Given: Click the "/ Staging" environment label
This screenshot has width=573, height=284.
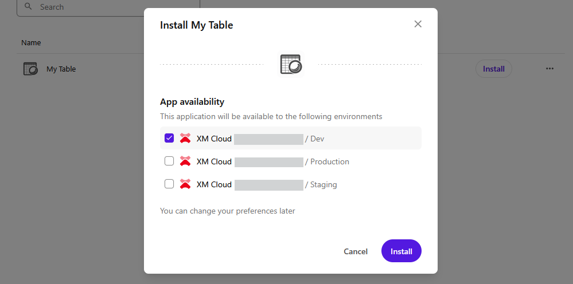Looking at the screenshot, I should tap(321, 184).
